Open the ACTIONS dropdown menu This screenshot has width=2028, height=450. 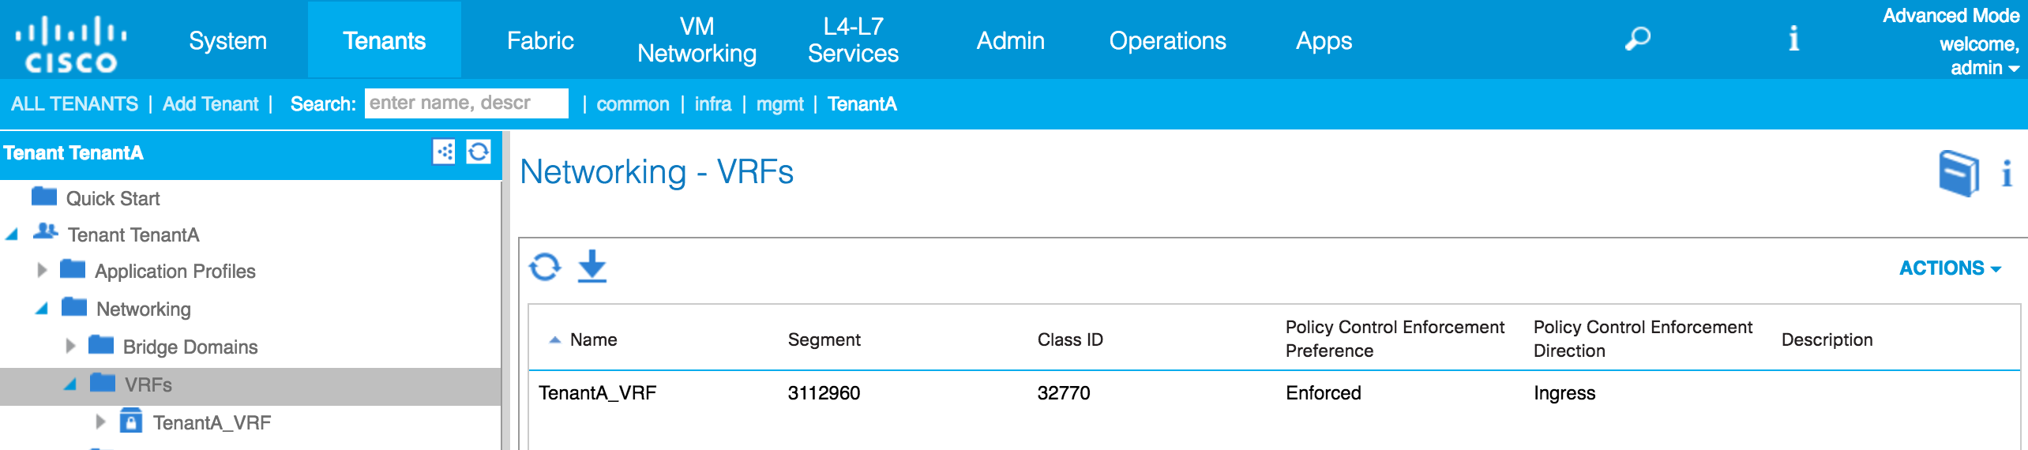click(x=1950, y=268)
